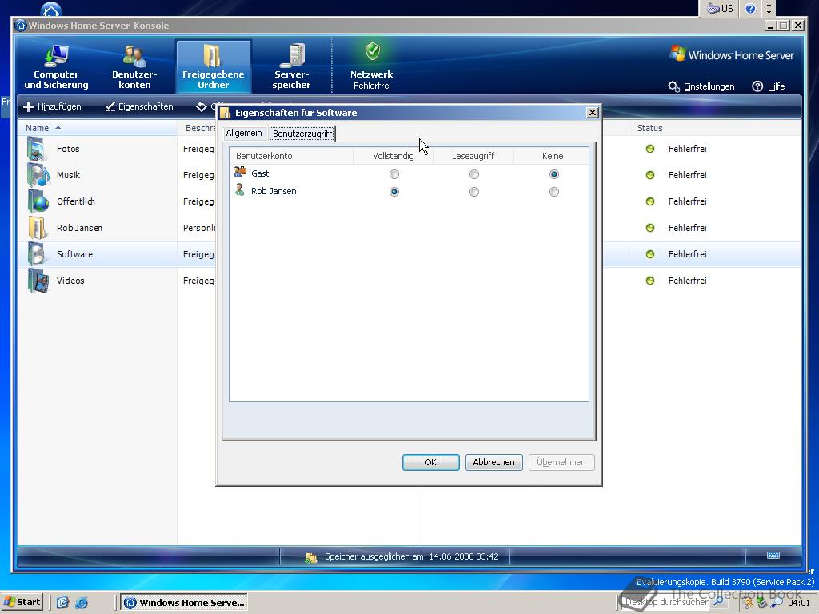The width and height of the screenshot is (819, 614).
Task: Click Speicher ausgeglichen status text
Action: pyautogui.click(x=412, y=556)
